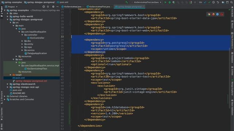The height and width of the screenshot is (131, 234).
Task: Open README.MD in project tree
Action: tap(19, 93)
